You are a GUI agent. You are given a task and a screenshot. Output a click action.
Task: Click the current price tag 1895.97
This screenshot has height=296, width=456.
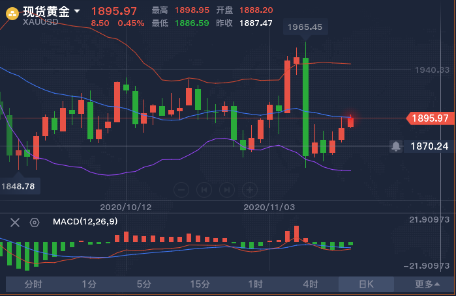[430, 118]
